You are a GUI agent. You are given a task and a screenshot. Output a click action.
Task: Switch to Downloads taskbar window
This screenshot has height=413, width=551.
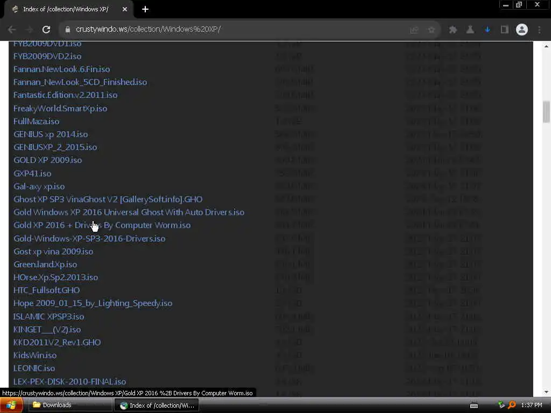point(69,405)
